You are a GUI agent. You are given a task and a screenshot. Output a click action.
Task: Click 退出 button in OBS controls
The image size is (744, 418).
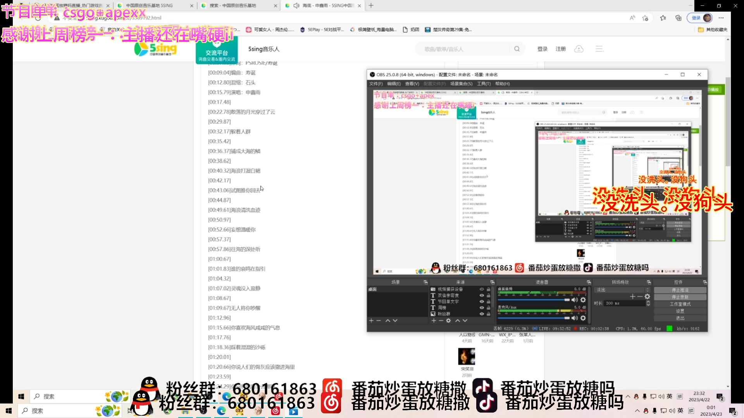(680, 318)
